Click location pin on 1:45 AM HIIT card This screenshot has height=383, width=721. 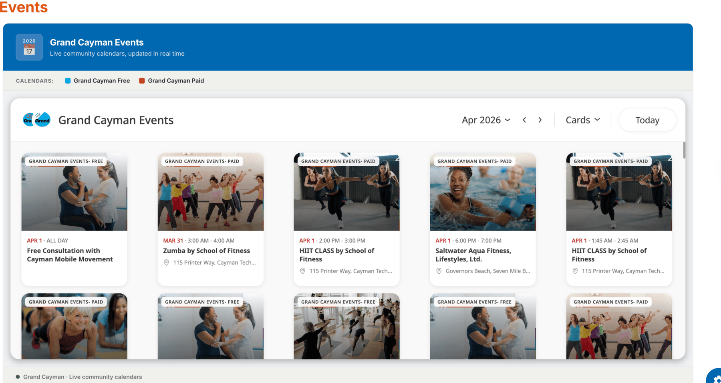(x=575, y=271)
